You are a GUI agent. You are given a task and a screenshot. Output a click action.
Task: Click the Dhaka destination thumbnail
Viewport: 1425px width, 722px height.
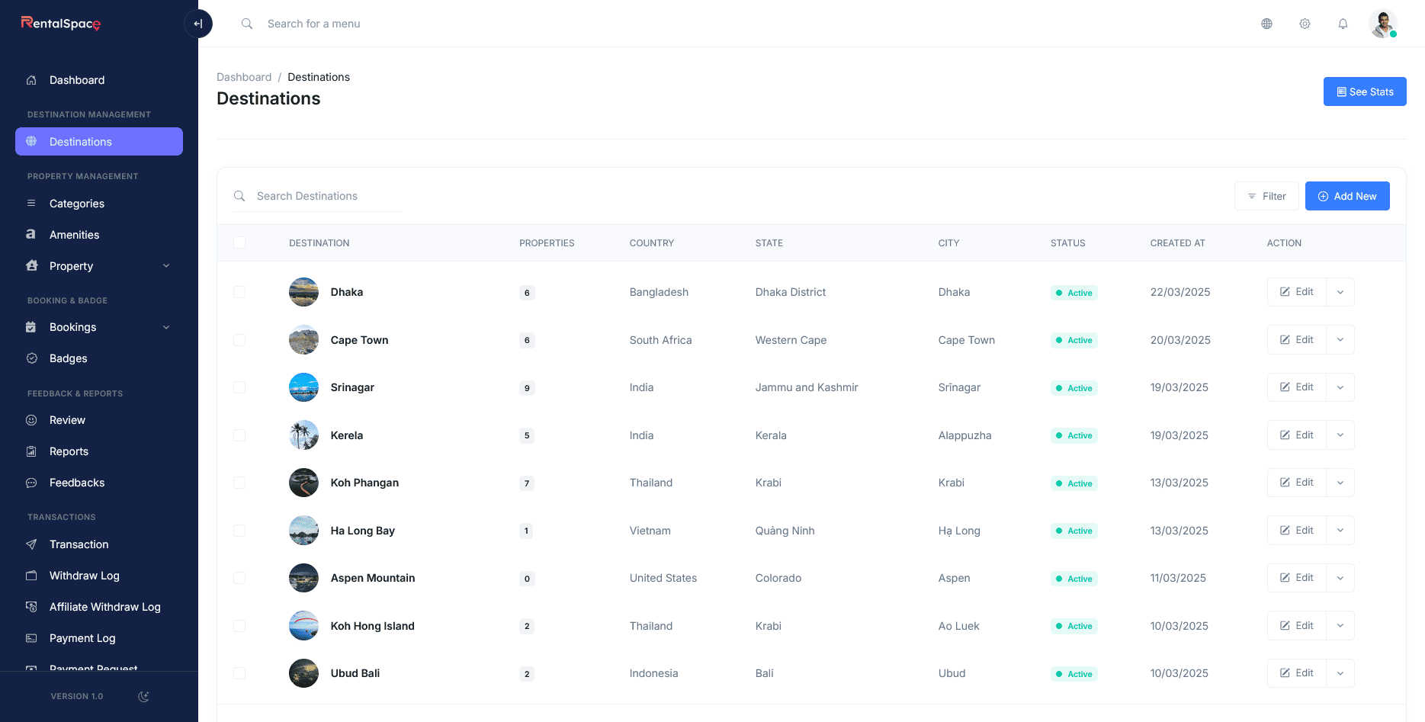(303, 292)
